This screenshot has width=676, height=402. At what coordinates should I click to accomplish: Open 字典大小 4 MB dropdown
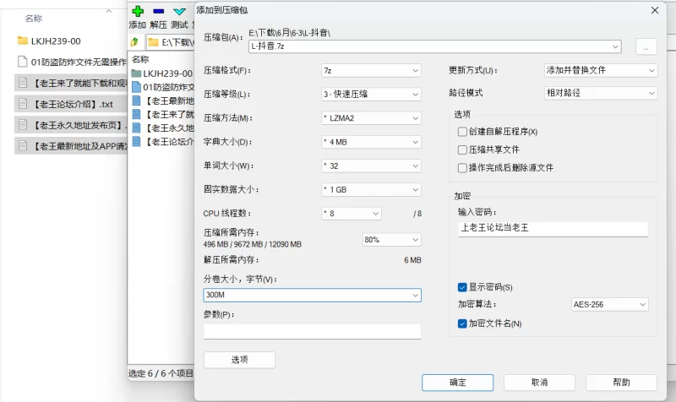(x=371, y=142)
